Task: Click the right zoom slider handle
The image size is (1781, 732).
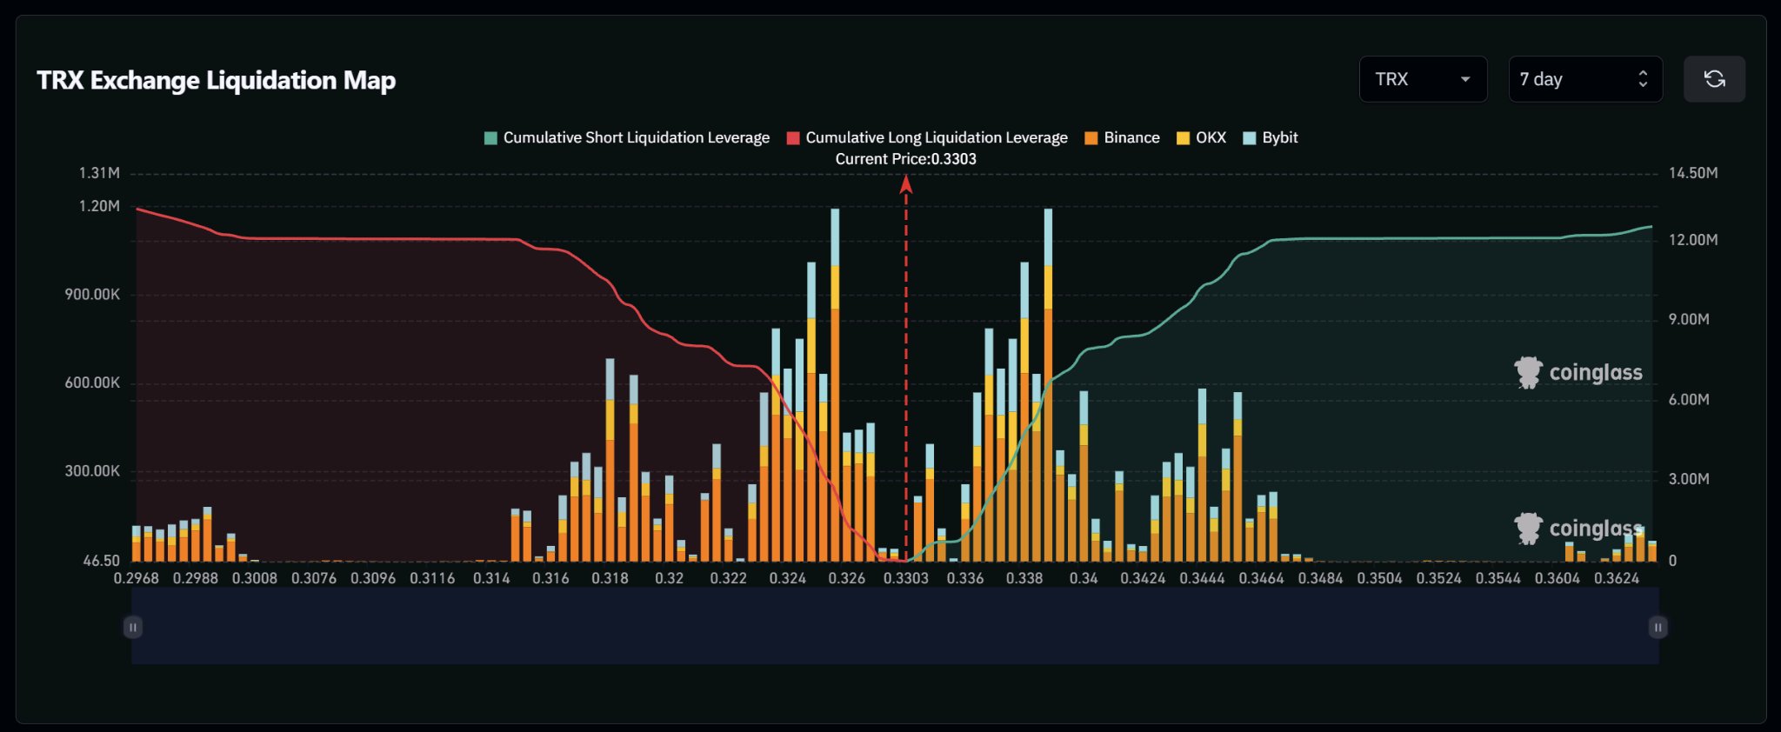Action: [1658, 627]
